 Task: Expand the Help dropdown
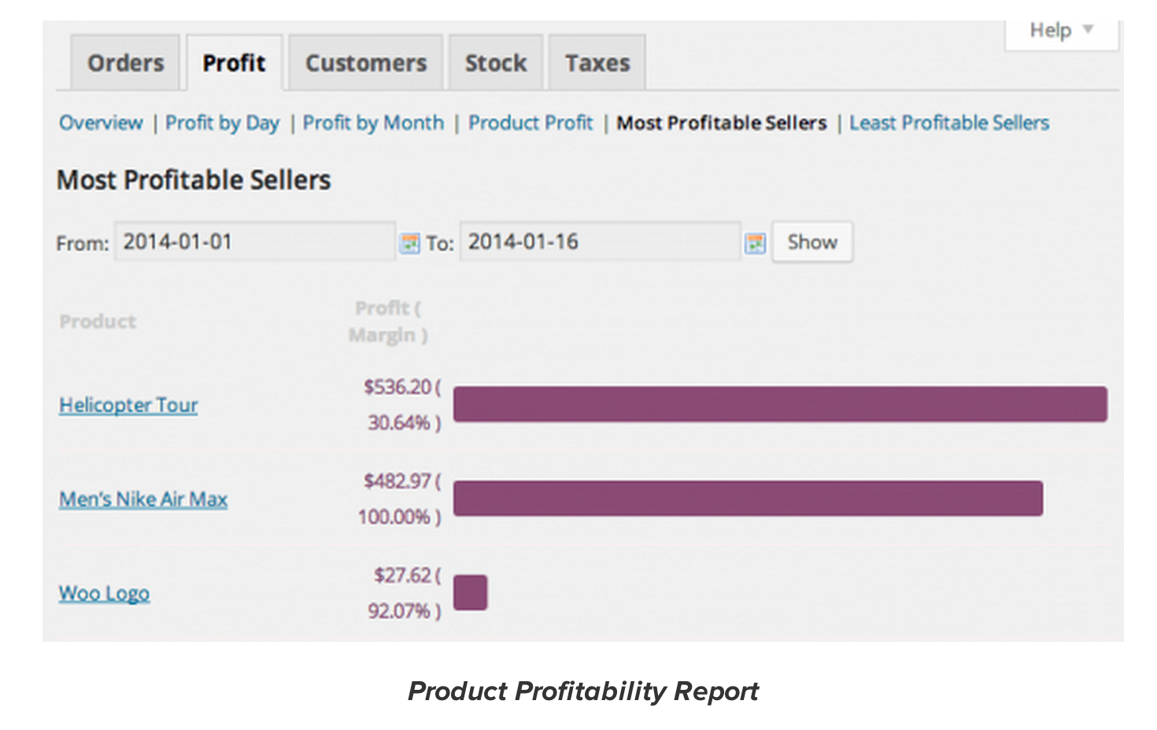(x=1060, y=31)
